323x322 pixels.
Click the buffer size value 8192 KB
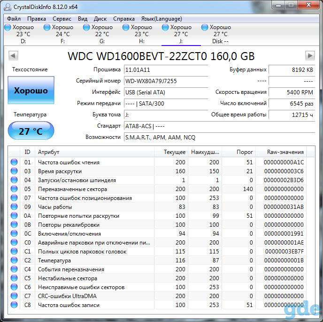292,69
